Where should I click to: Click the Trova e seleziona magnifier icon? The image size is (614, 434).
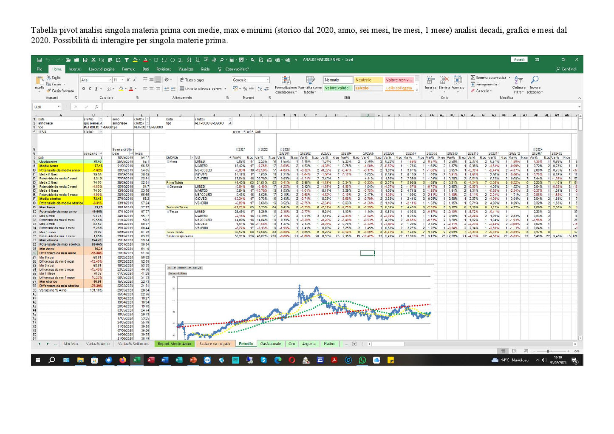coord(535,79)
